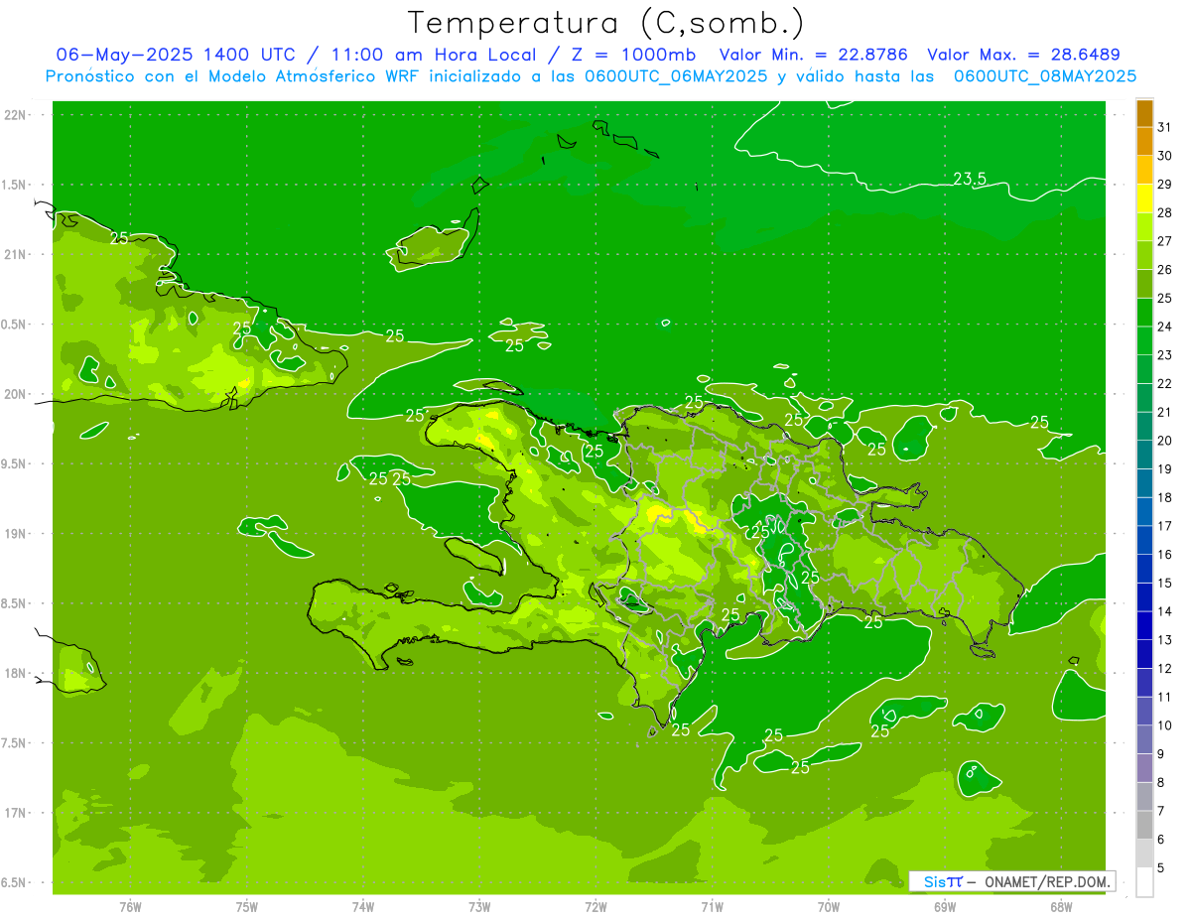Click the legend label '27'

[1164, 241]
